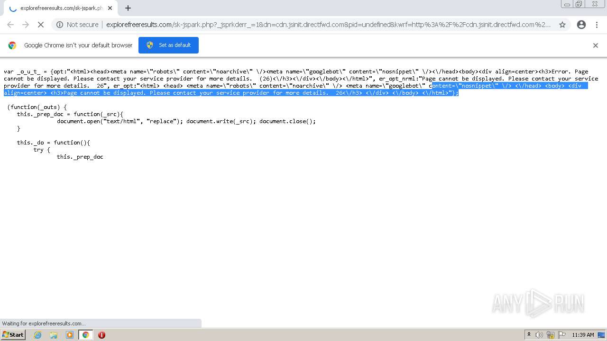The height and width of the screenshot is (341, 607).
Task: Click the Set as default button
Action: click(168, 45)
